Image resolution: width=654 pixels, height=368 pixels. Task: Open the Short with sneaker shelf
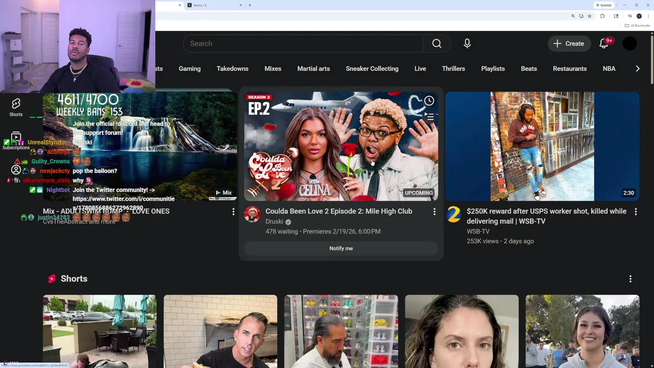tap(341, 331)
